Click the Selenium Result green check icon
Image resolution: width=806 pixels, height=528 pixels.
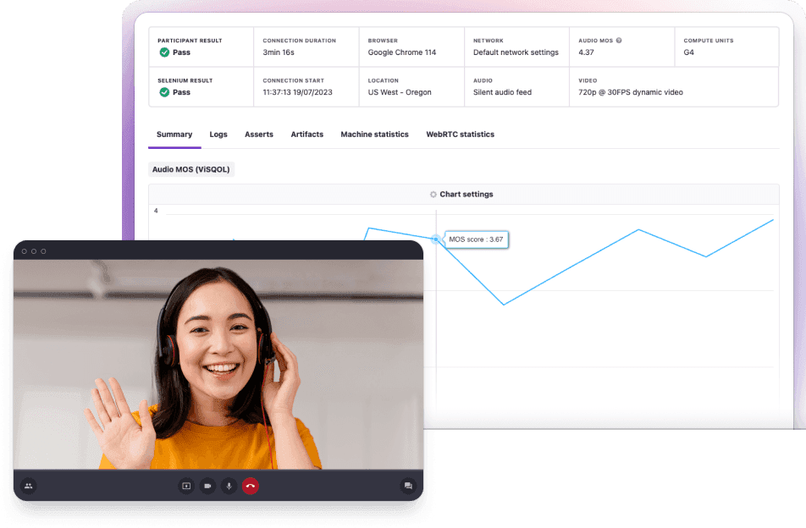point(164,92)
